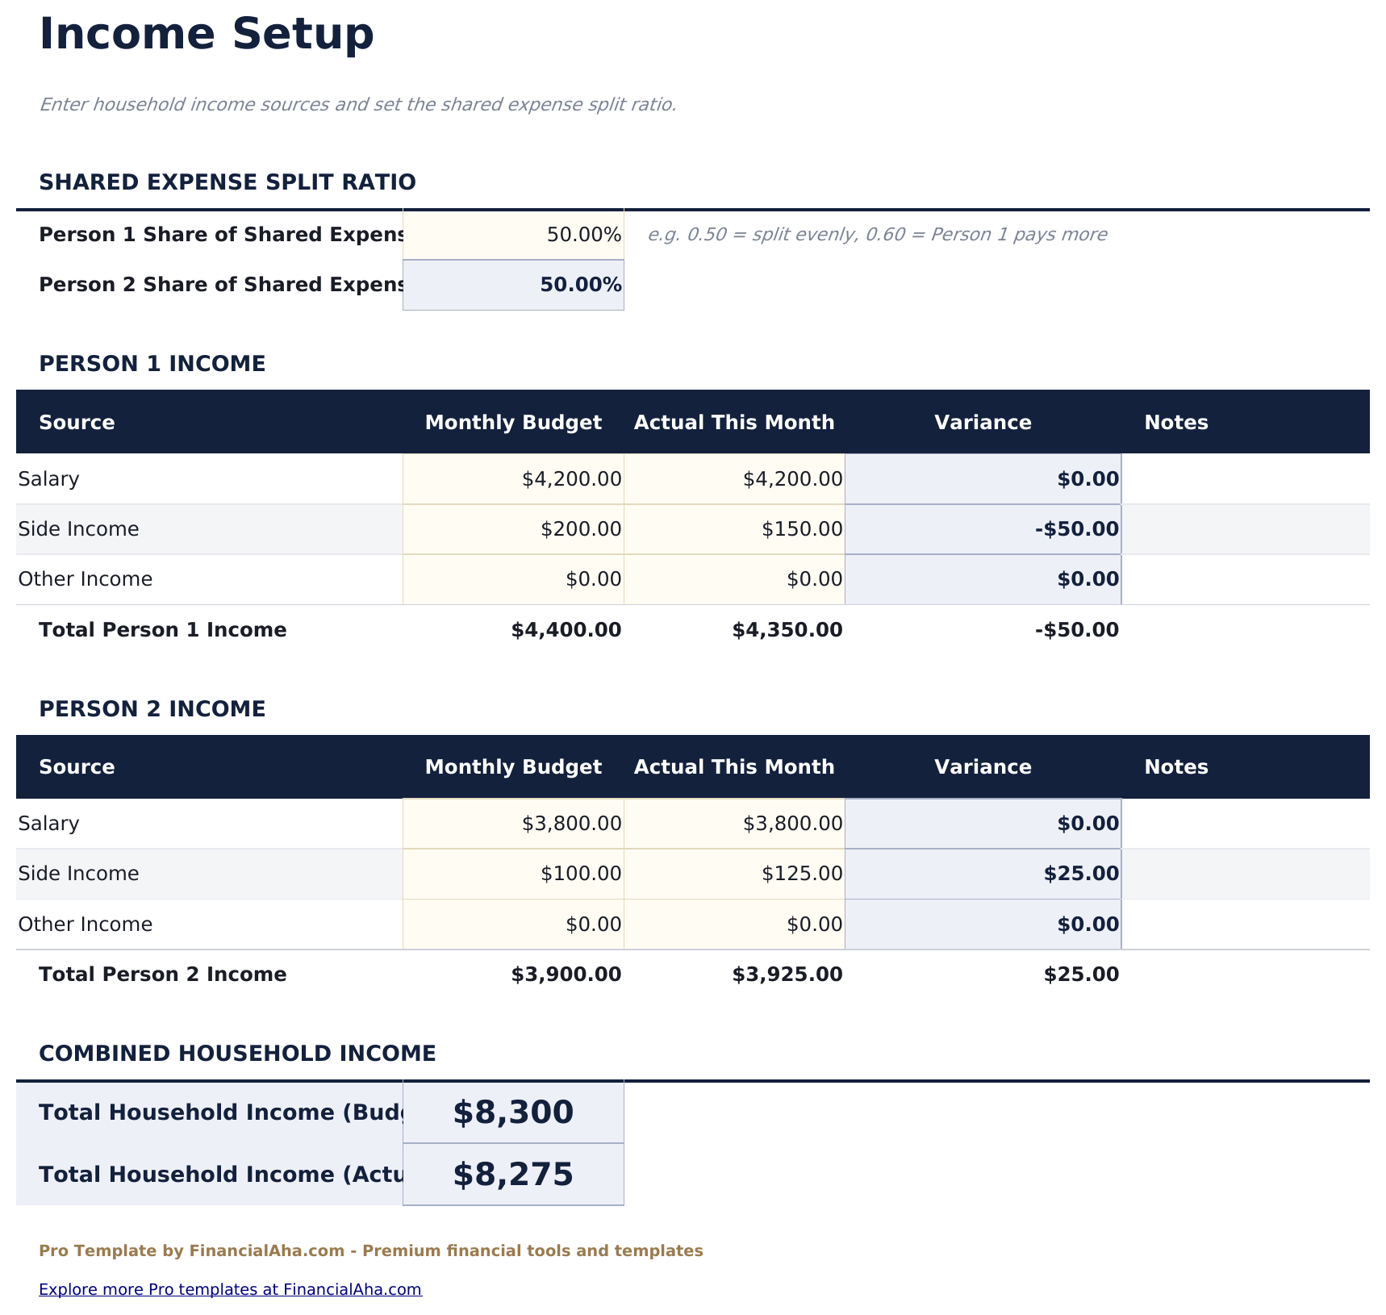1386x1315 pixels.
Task: Select the Total Household Income Actual value $8,275
Action: [x=512, y=1174]
